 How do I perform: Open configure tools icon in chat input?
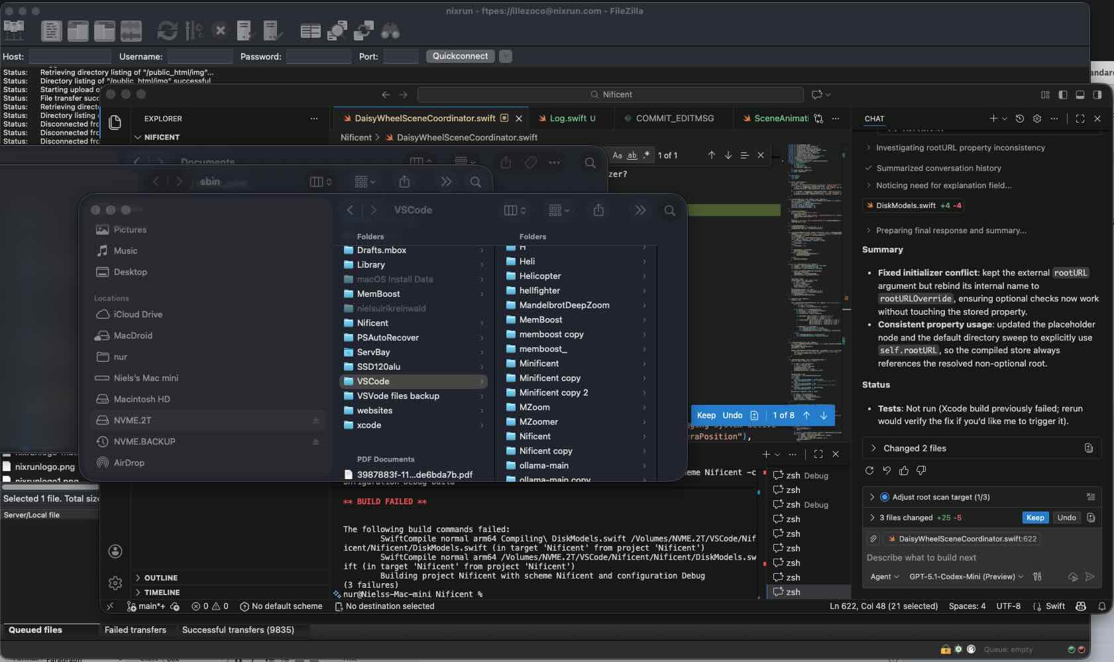1037,577
